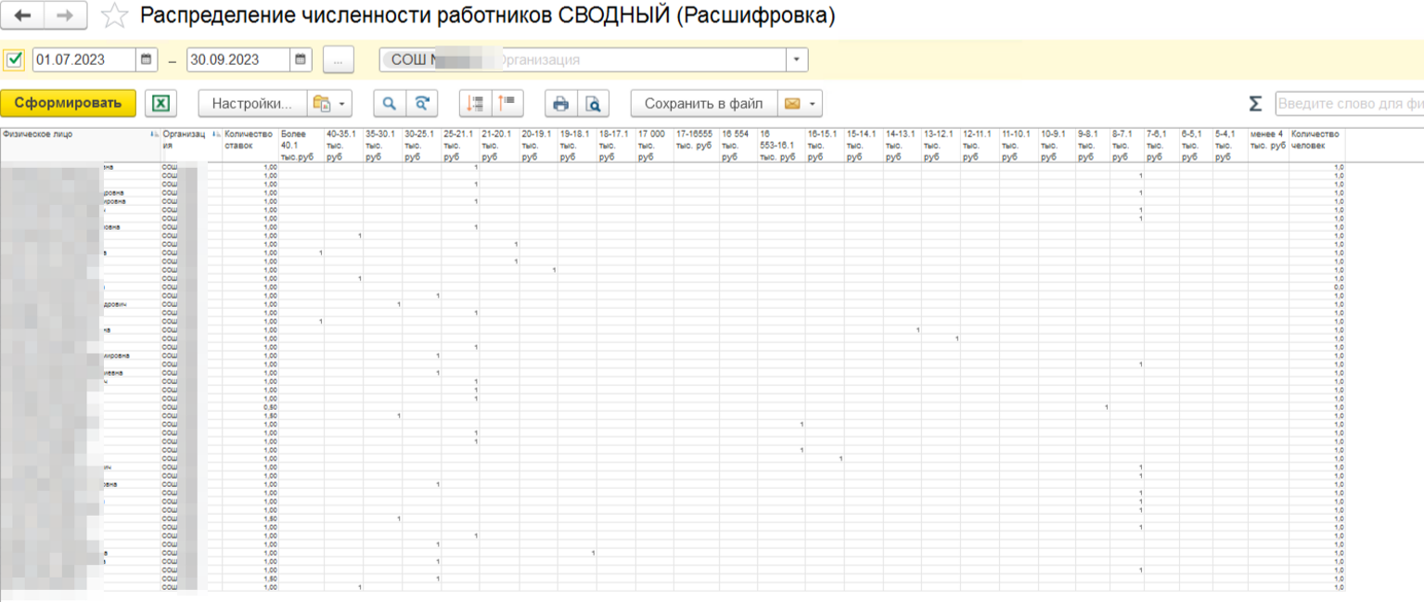Image resolution: width=1424 pixels, height=602 pixels.
Task: Open report variants dropdown next to Настройки
Action: click(x=329, y=103)
